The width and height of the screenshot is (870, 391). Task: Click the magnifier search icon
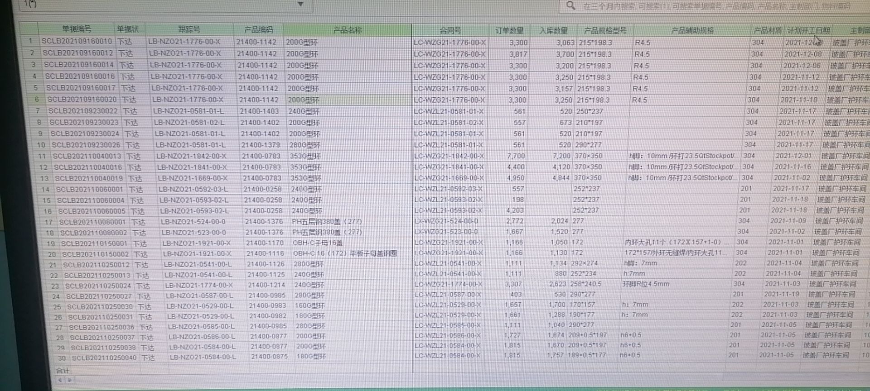click(x=570, y=5)
